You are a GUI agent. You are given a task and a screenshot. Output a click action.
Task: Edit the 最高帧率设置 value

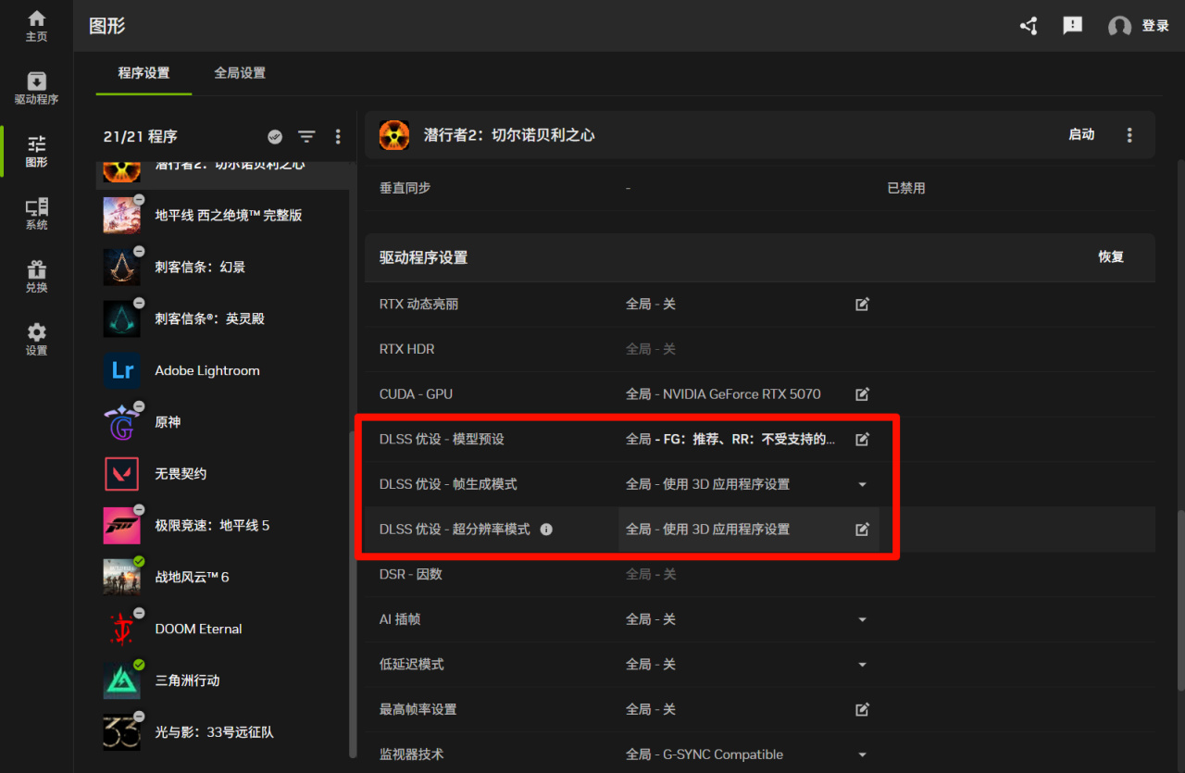(862, 710)
